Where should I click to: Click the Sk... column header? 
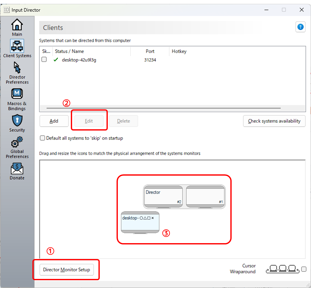click(46, 51)
